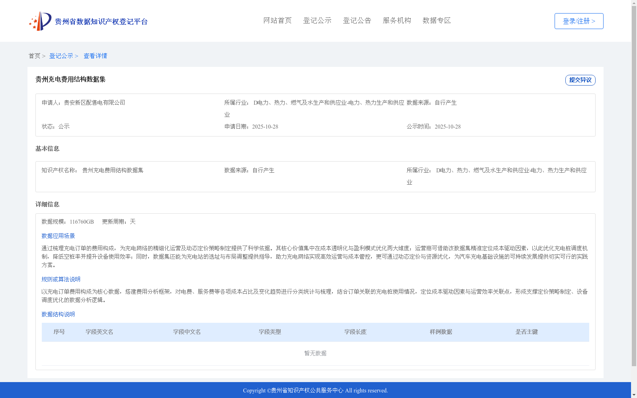637x398 pixels.
Task: Click the 详细信息 section heading
Action: [47, 204]
